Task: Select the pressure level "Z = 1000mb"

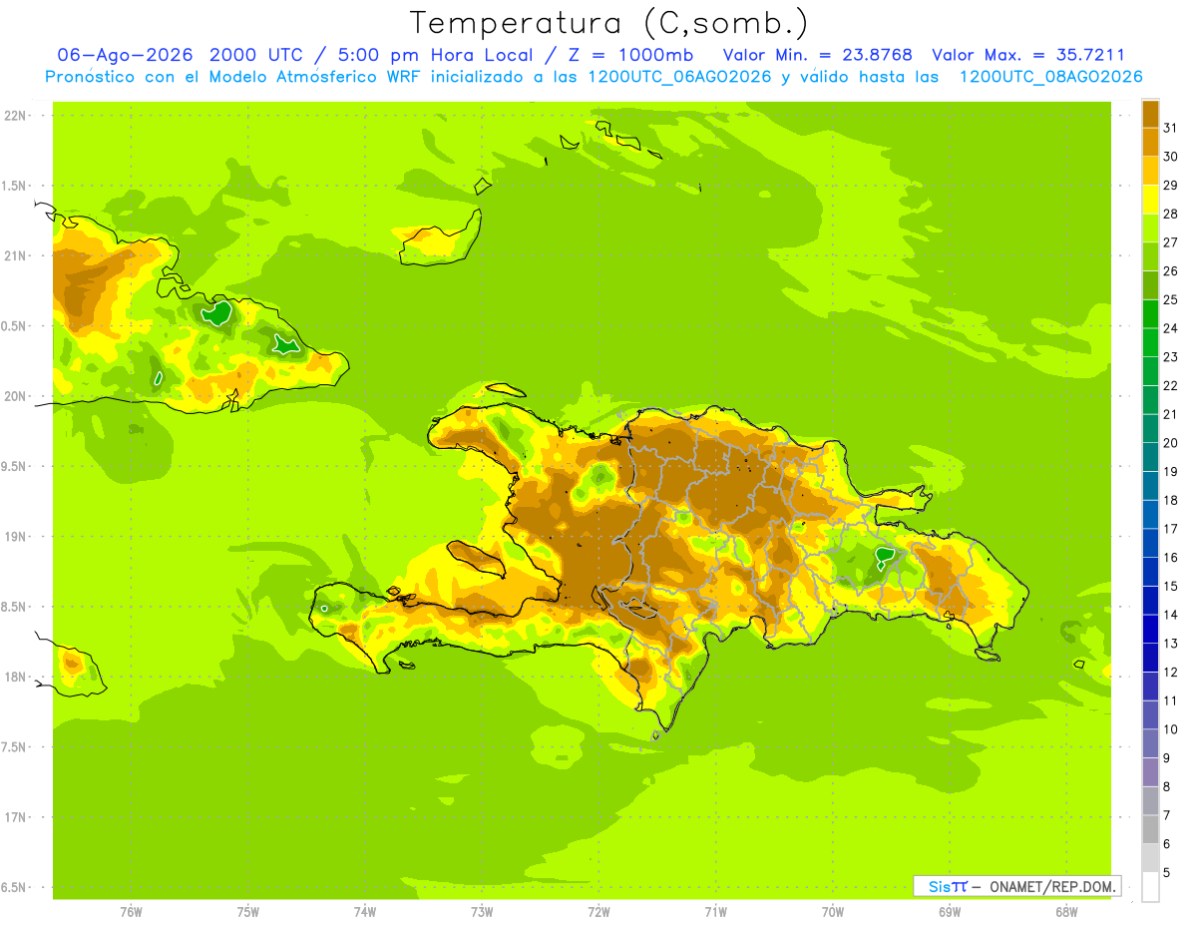Action: point(628,55)
